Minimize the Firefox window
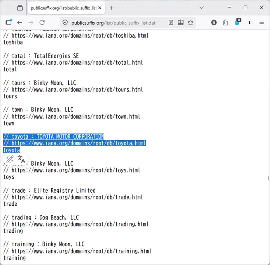The width and height of the screenshot is (270, 265). click(x=229, y=7)
